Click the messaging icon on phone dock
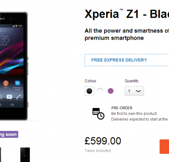The width and height of the screenshot is (169, 162). [9, 97]
